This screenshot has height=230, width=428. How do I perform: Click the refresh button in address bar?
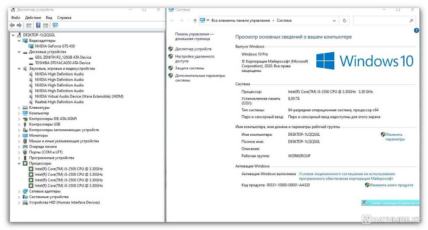click(x=345, y=21)
